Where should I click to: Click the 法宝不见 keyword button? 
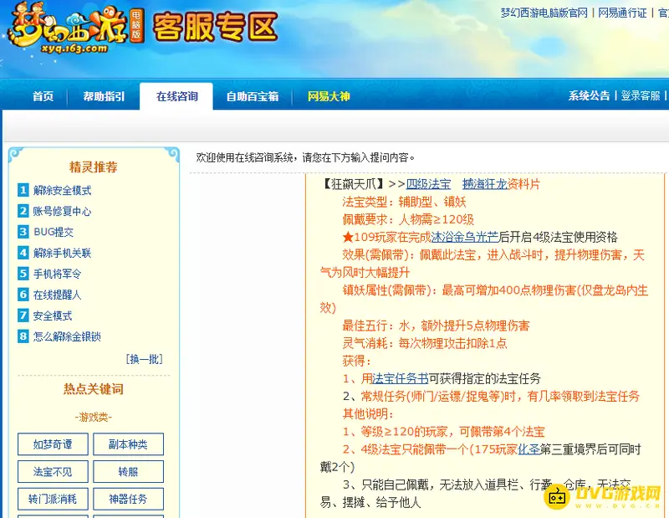[x=53, y=471]
